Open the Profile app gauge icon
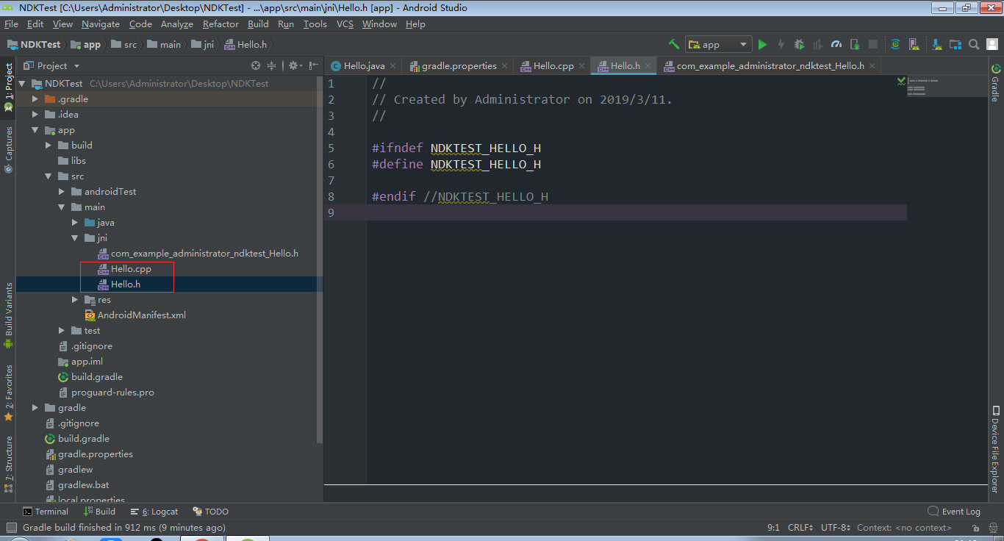This screenshot has height=541, width=1004. 836,44
